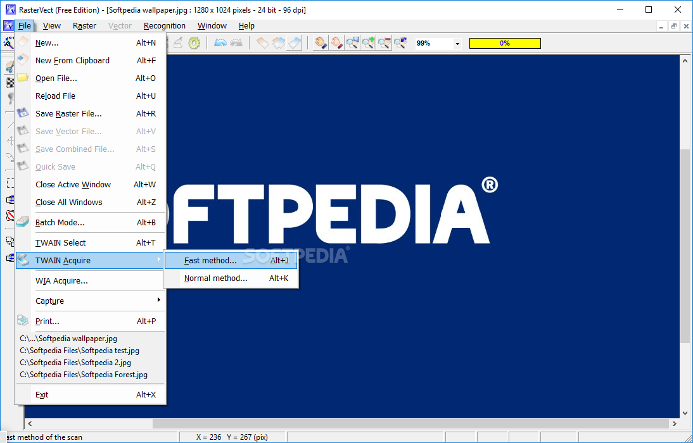The image size is (693, 443).
Task: Click the X Y coordinates status field
Action: click(x=232, y=437)
